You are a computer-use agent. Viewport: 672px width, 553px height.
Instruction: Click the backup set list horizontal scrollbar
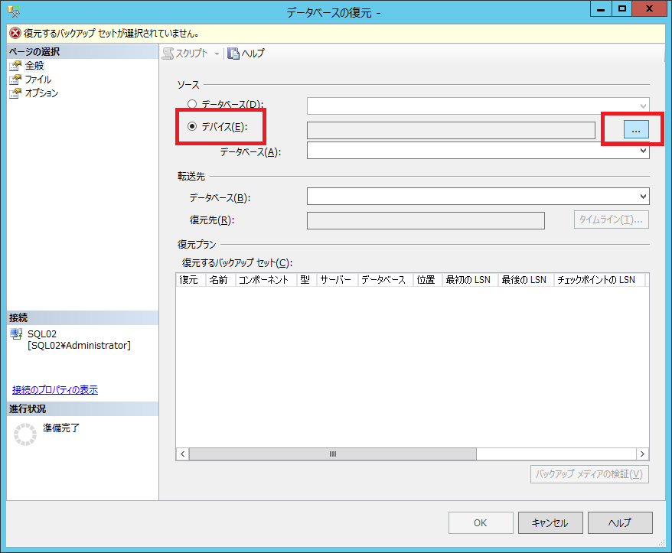coord(333,454)
